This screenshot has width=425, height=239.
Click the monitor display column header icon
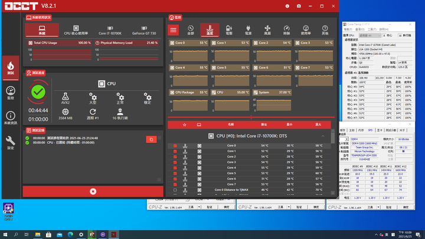(199, 125)
